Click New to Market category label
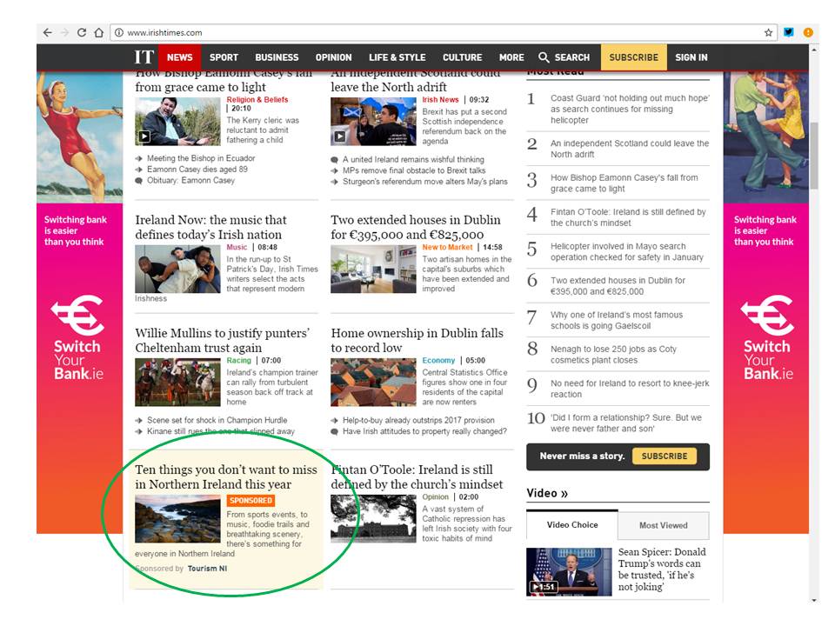 (x=447, y=247)
